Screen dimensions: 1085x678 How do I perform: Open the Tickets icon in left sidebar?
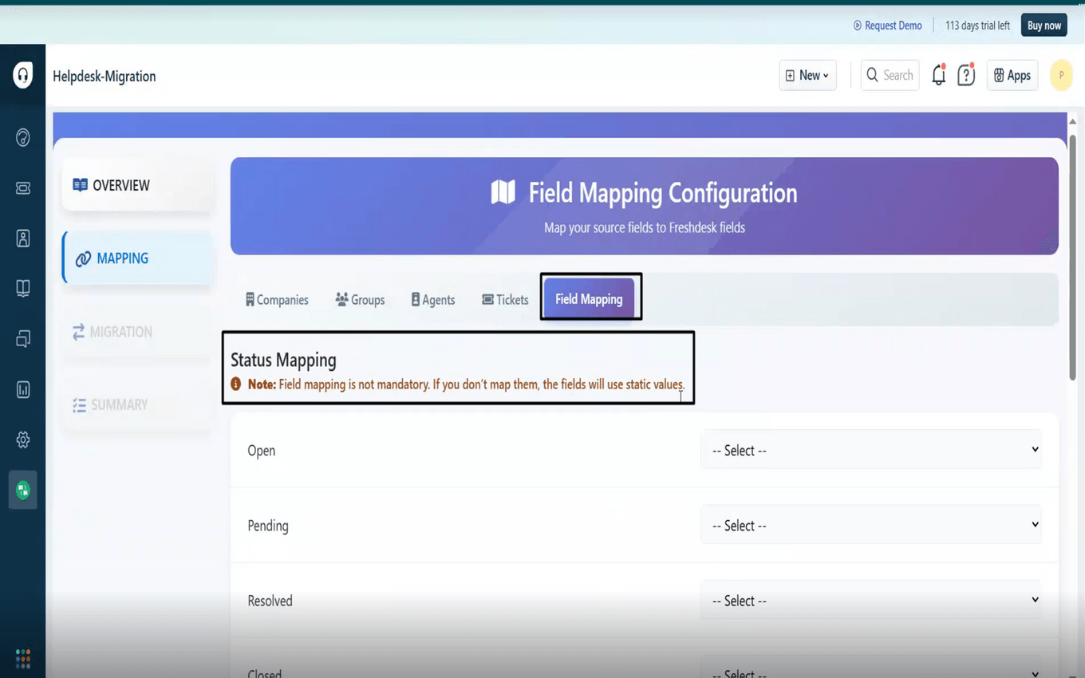pyautogui.click(x=23, y=188)
